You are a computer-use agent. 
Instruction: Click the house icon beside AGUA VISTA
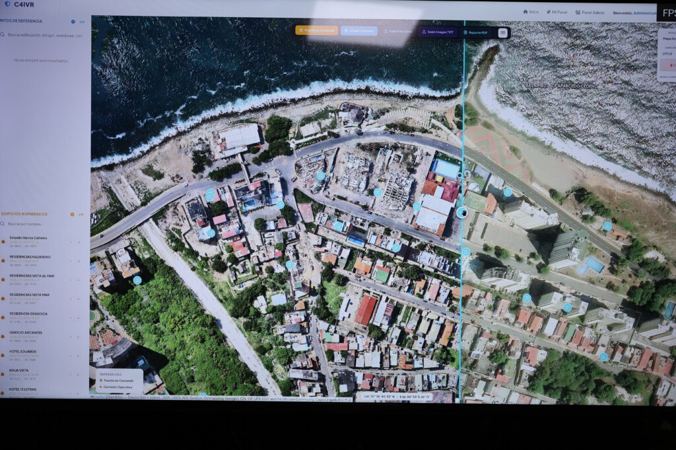[3, 374]
